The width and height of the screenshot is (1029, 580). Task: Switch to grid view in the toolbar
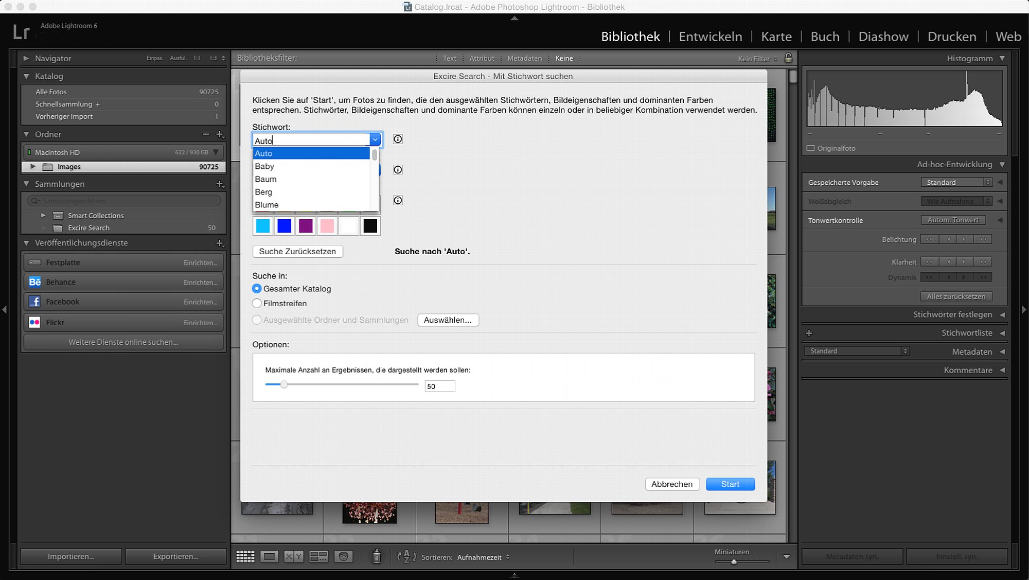245,556
